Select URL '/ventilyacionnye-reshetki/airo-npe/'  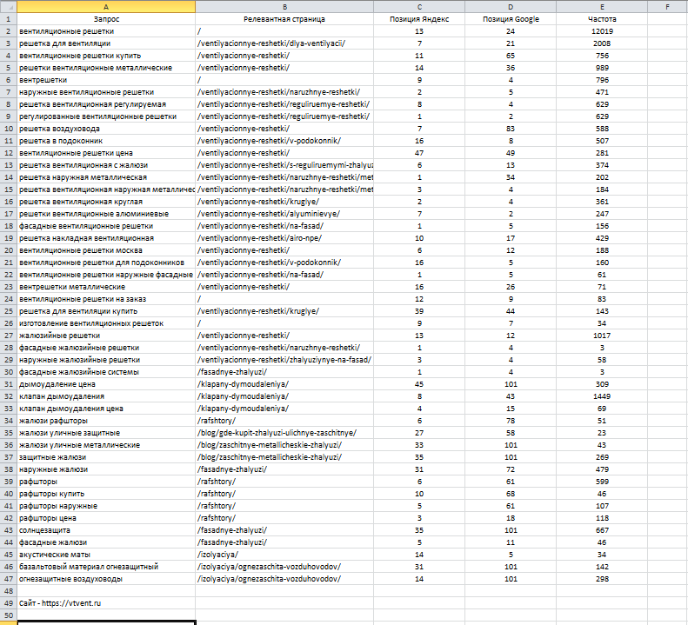click(284, 238)
